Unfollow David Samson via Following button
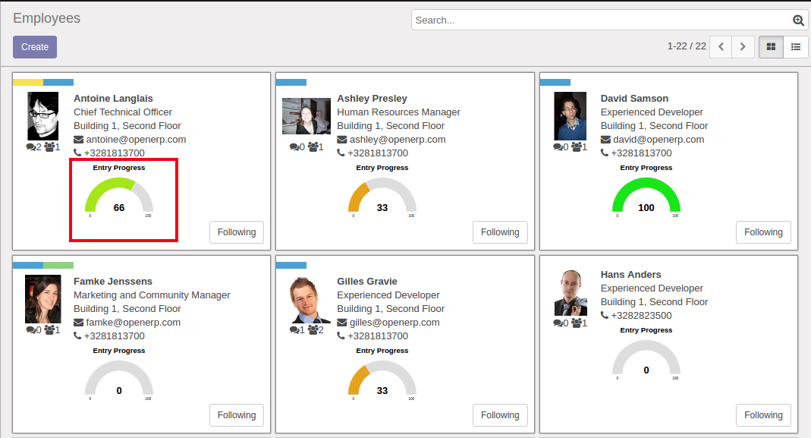 click(763, 232)
